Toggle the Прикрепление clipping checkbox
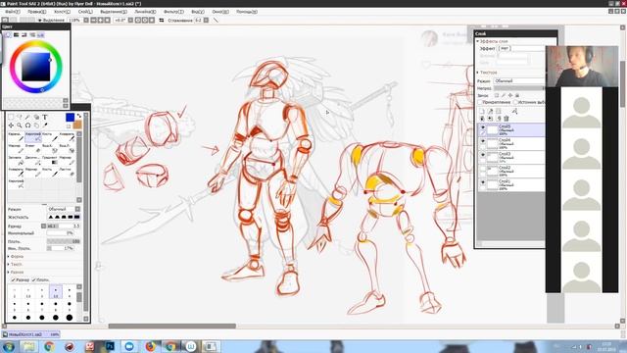Viewport: 627px width, 353px height. [x=480, y=102]
